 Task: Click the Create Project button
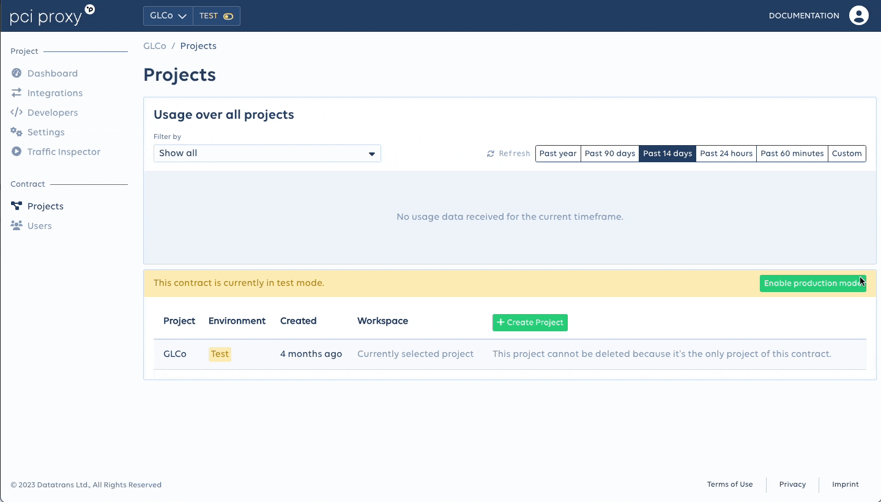(530, 323)
